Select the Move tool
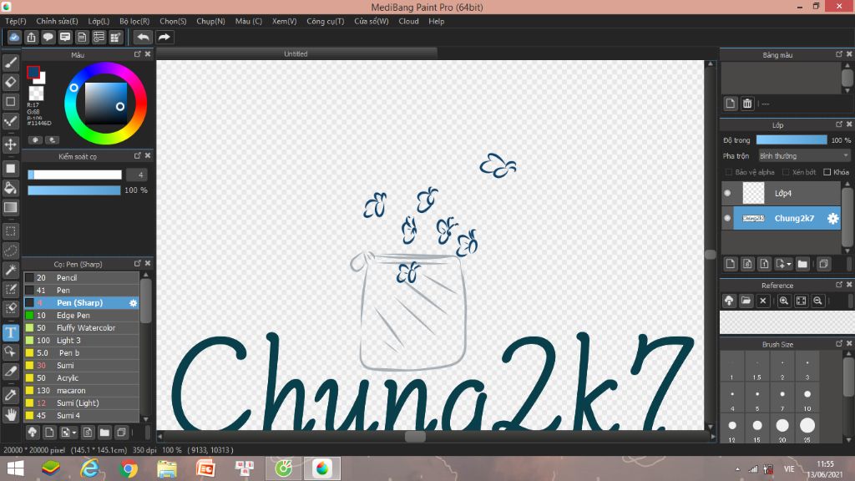This screenshot has width=855, height=481. 10,144
